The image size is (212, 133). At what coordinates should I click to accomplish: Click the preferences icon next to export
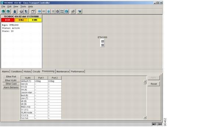click(x=33, y=11)
